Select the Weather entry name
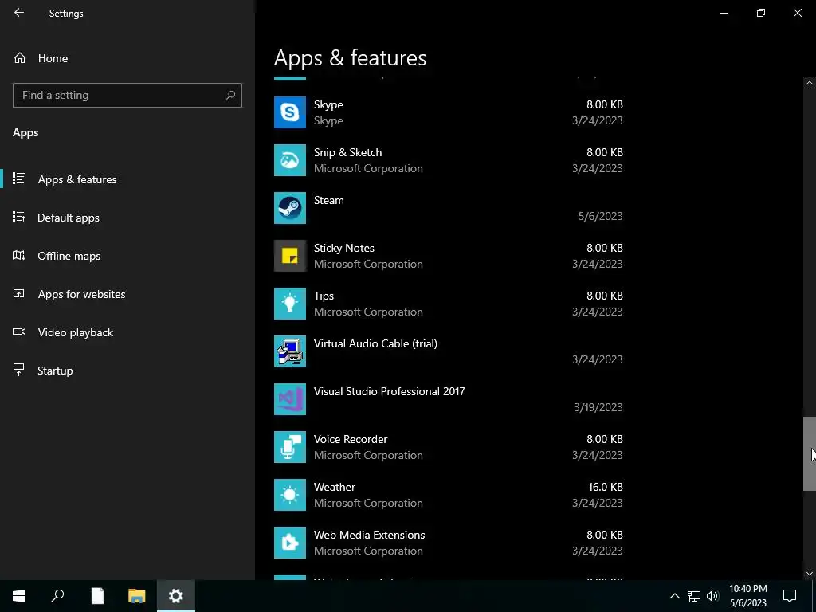This screenshot has height=612, width=816. [x=335, y=487]
